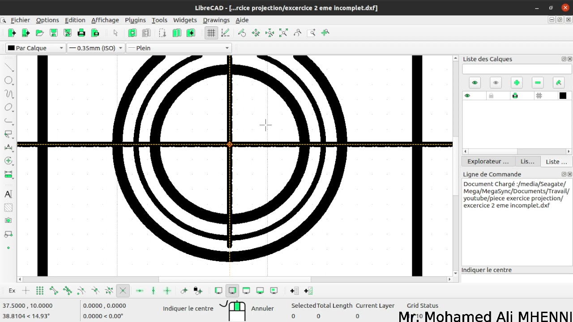Select the Line tool in left toolbar
The width and height of the screenshot is (573, 322).
coord(9,68)
